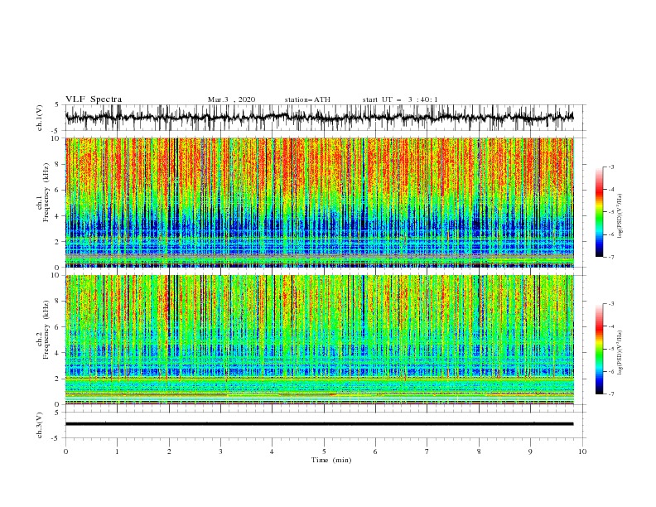The height and width of the screenshot is (507, 656).
Task: Click the "2" kHz tick of ch.2 spectrogram
Action: pos(57,379)
